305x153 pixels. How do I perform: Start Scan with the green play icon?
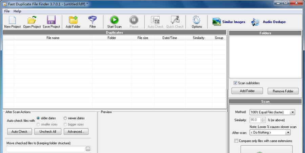(x=115, y=22)
